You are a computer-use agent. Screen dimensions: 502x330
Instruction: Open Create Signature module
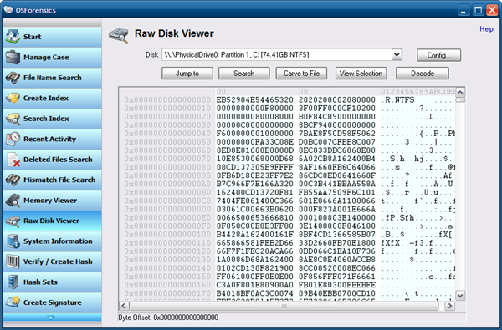pyautogui.click(x=52, y=302)
